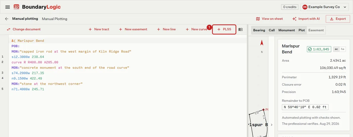The image size is (353, 137).
Task: Click View on sheet
Action: [x=269, y=19]
